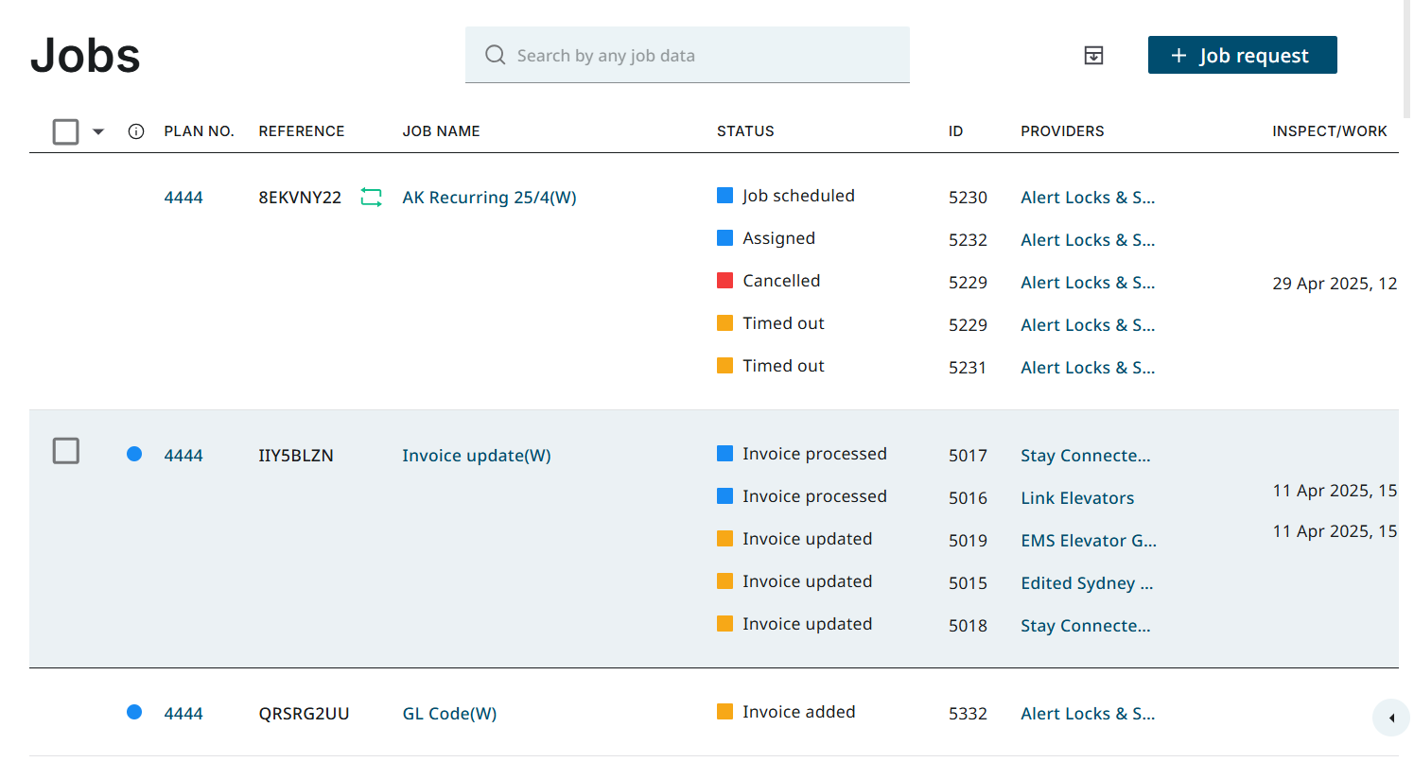Expand the side panel with left arrow
Screen dimensions: 1414x762
coord(1391,719)
